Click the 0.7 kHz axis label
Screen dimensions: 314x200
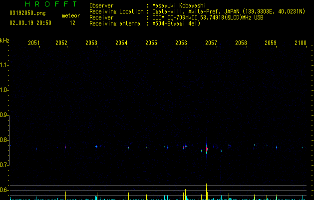4,165
